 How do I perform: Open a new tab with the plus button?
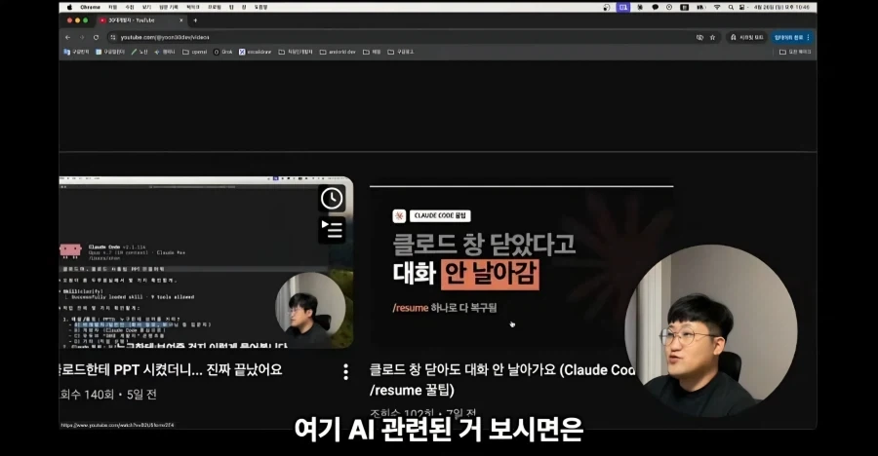(195, 20)
